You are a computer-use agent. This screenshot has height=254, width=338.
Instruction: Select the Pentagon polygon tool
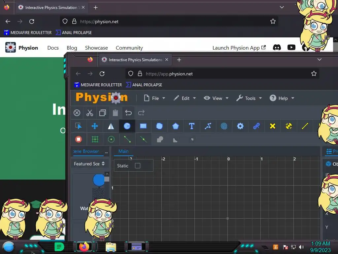[x=176, y=126]
